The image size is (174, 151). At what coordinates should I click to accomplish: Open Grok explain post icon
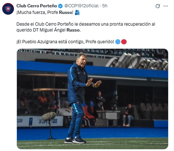[158, 6]
